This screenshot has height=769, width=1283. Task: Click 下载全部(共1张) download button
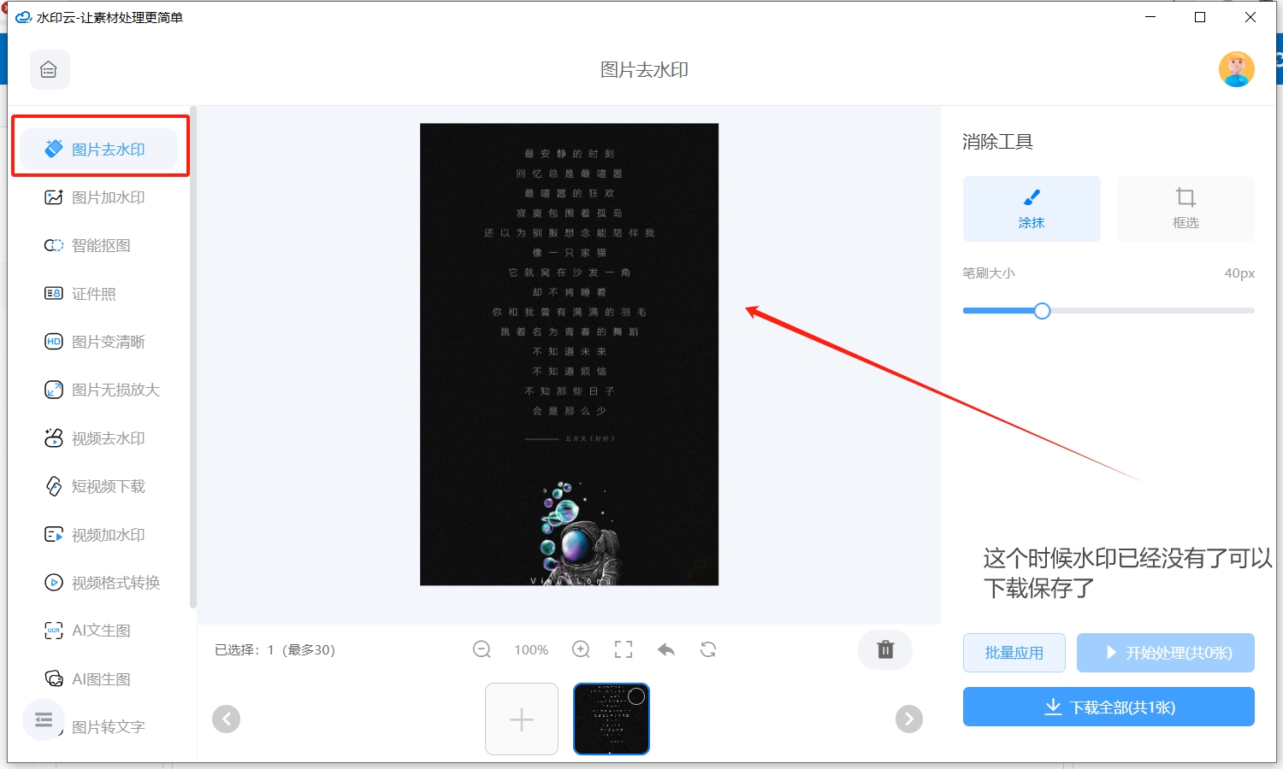(x=1109, y=707)
